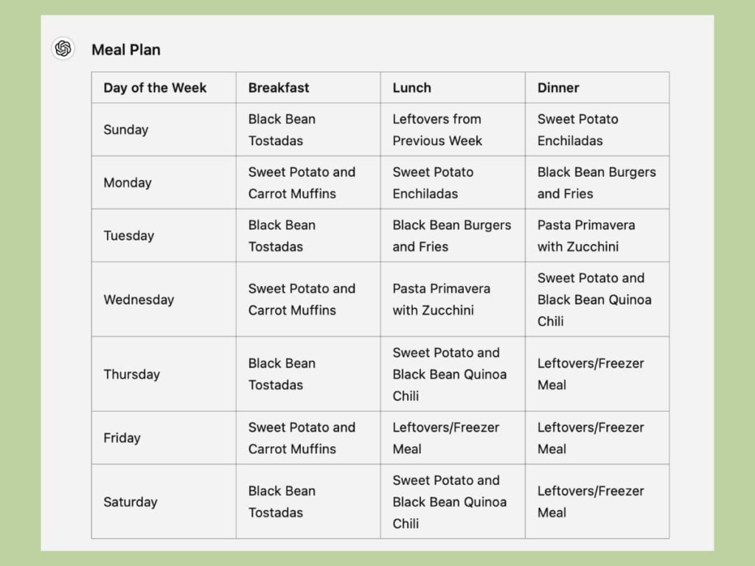Click the ChatGPT logo icon
This screenshot has height=566, width=755.
click(x=63, y=49)
